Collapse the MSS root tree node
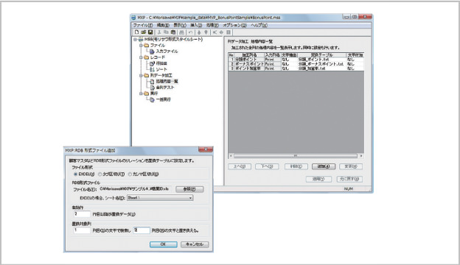 tap(135, 39)
